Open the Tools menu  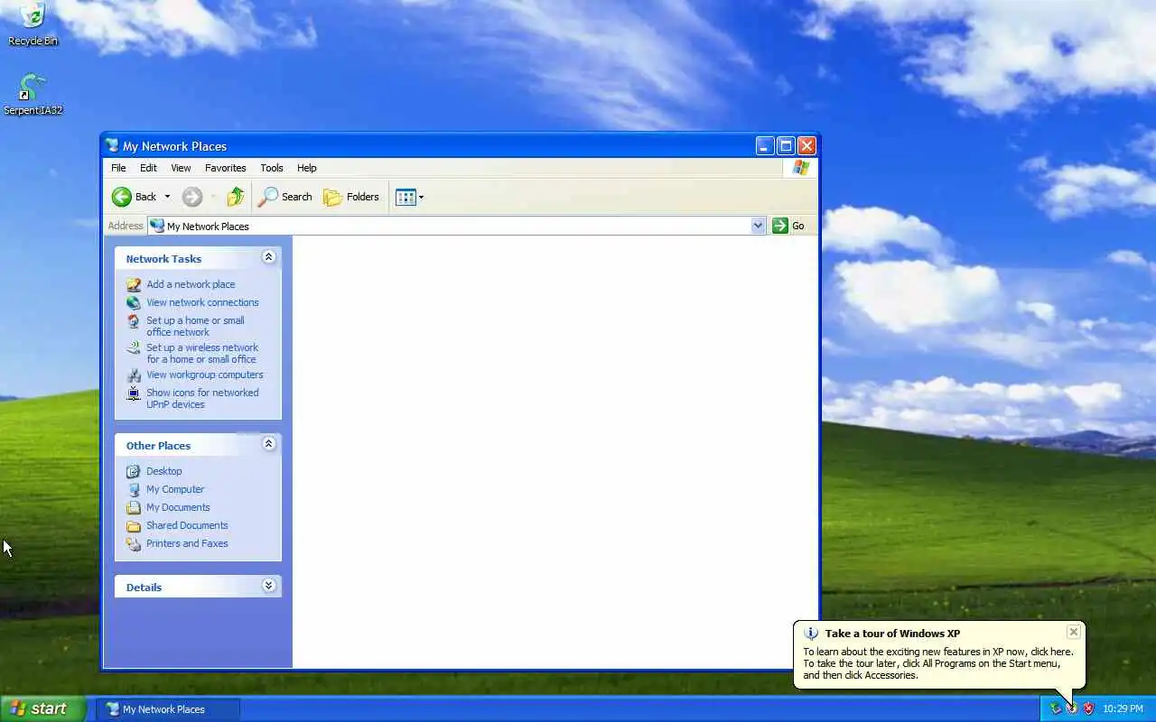pos(272,168)
